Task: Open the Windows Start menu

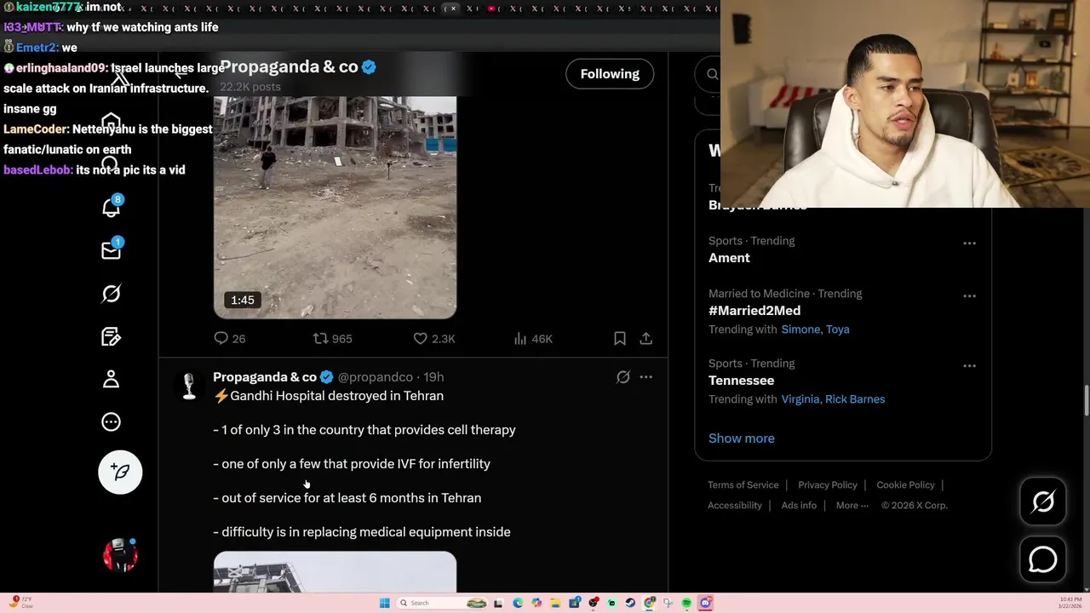Action: click(385, 603)
